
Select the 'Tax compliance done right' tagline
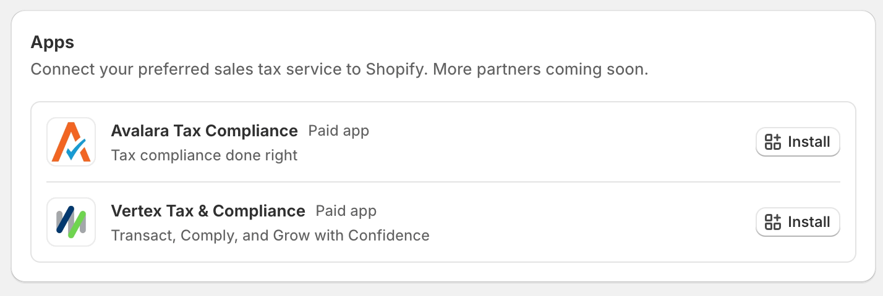click(x=204, y=155)
